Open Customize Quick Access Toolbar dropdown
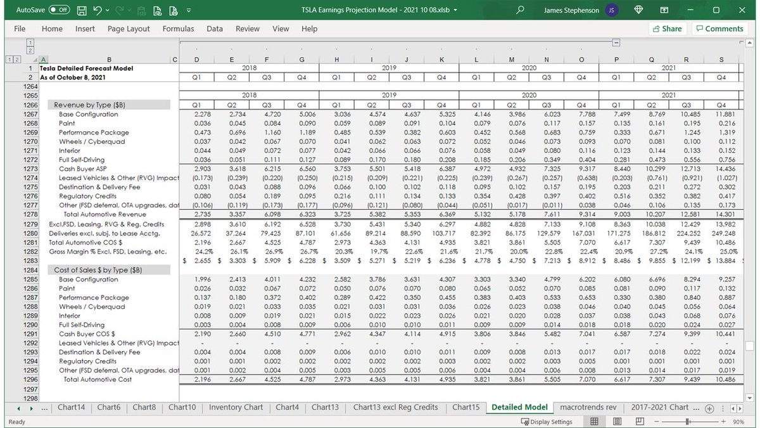 click(x=189, y=11)
